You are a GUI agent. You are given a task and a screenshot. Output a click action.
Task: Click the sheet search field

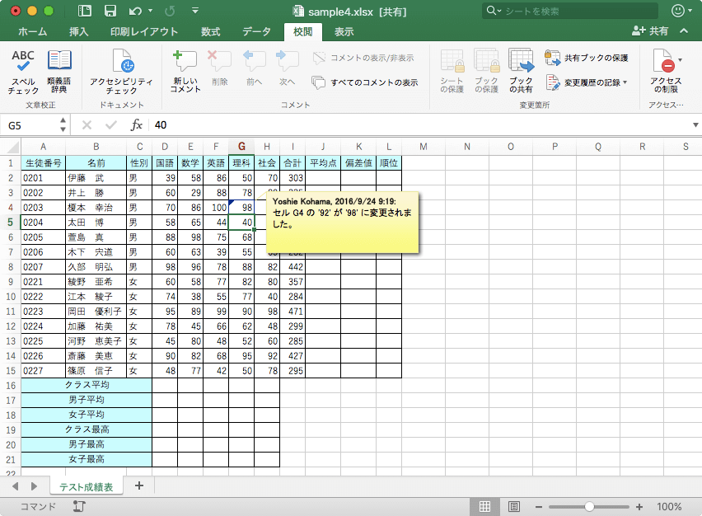point(570,11)
